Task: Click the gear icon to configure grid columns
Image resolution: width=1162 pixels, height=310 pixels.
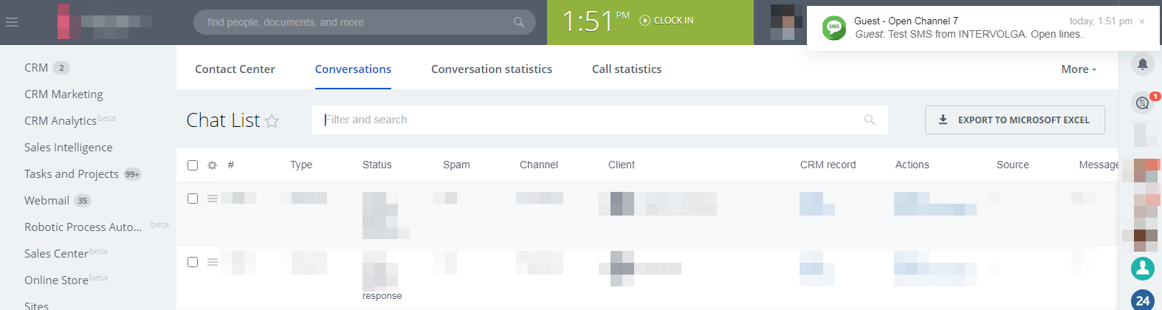Action: [x=213, y=165]
